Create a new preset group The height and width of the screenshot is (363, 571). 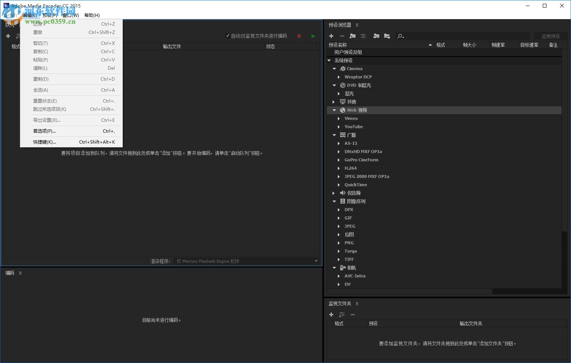pos(353,36)
